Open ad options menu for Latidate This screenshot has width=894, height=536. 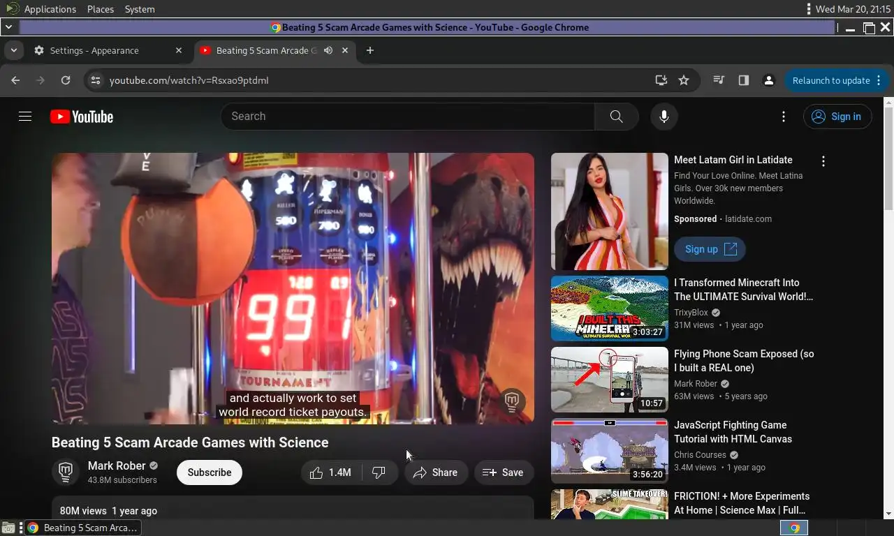[x=823, y=161]
